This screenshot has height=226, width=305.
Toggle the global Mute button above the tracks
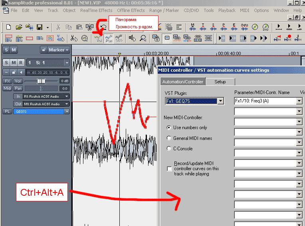tap(14, 50)
